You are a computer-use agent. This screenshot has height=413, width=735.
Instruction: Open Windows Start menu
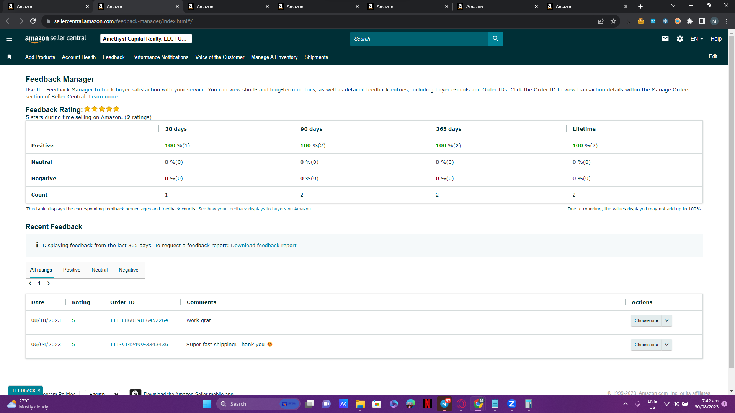[x=207, y=404]
